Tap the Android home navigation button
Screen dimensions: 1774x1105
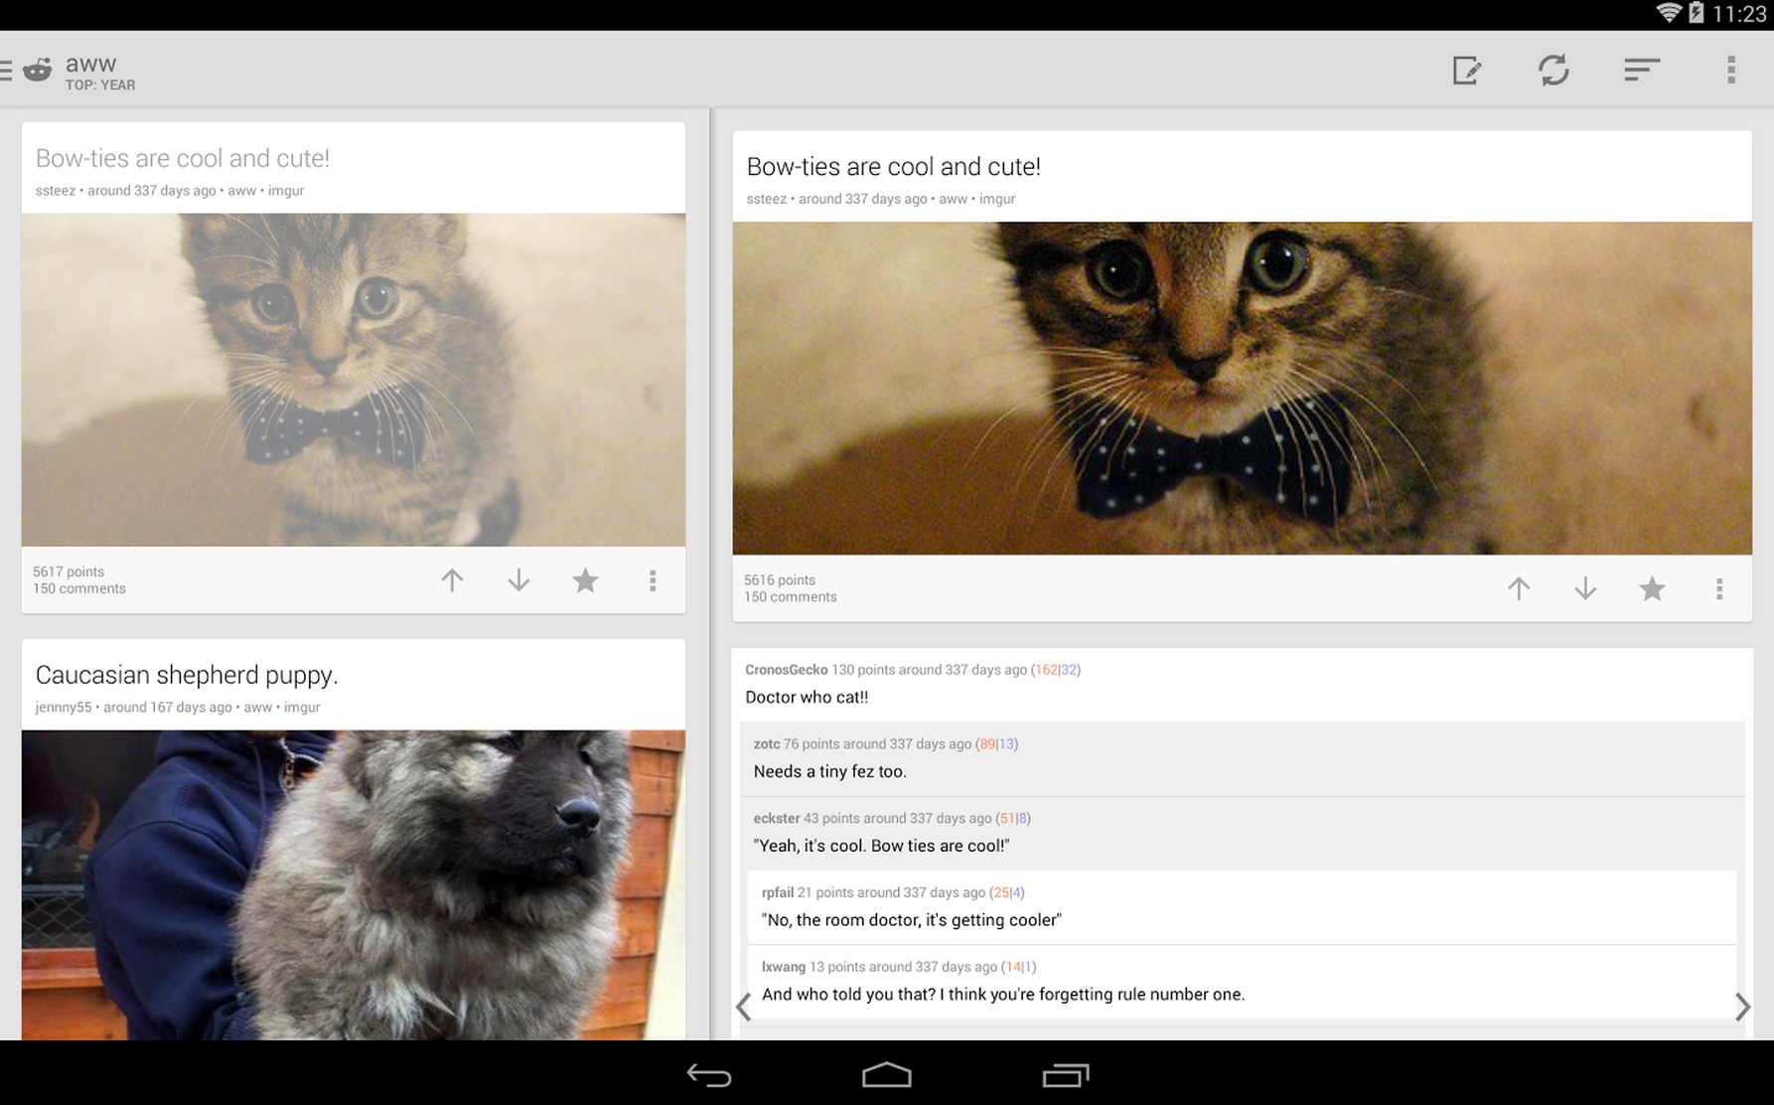(x=887, y=1074)
